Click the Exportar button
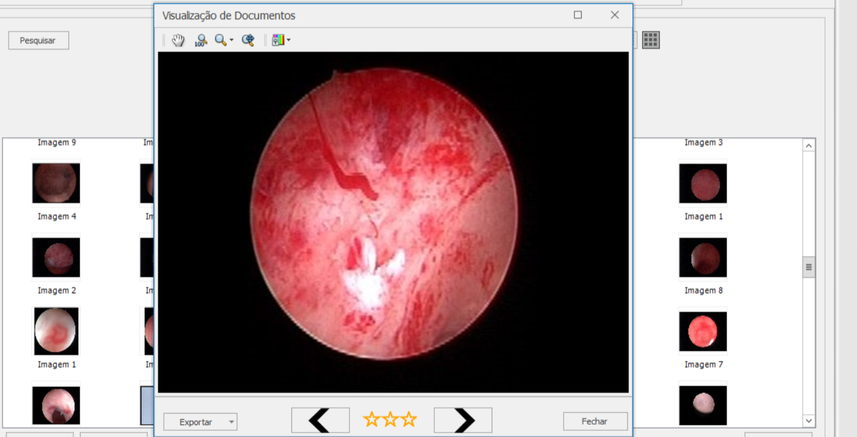Image resolution: width=857 pixels, height=437 pixels. (195, 422)
